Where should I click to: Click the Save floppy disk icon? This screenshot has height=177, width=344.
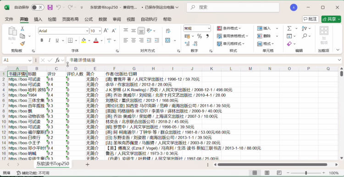(x=50, y=7)
